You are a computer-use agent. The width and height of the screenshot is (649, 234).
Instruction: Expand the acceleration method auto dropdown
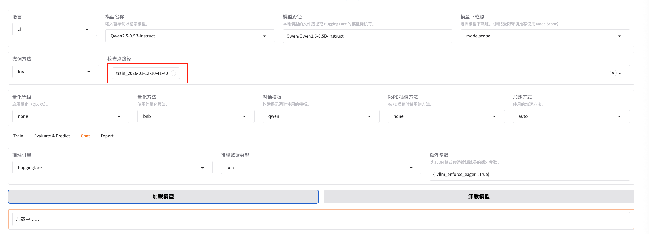571,116
